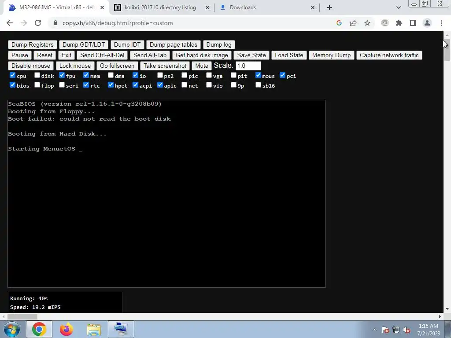451x338 pixels.
Task: Click the Chrome taskbar icon
Action: [39, 329]
